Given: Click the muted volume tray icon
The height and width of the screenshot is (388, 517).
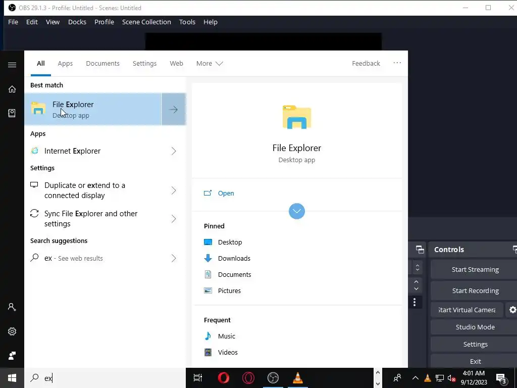Looking at the screenshot, I should pos(452,378).
